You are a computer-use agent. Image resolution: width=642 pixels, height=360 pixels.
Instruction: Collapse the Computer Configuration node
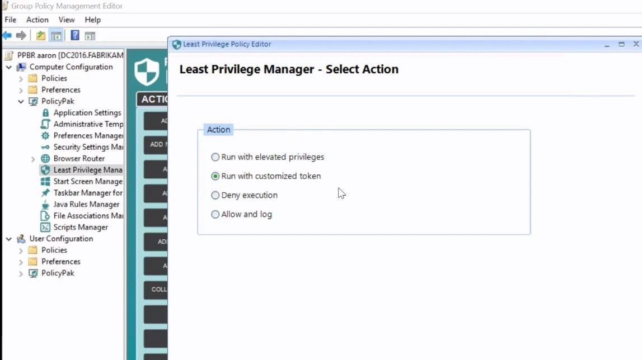tap(9, 67)
